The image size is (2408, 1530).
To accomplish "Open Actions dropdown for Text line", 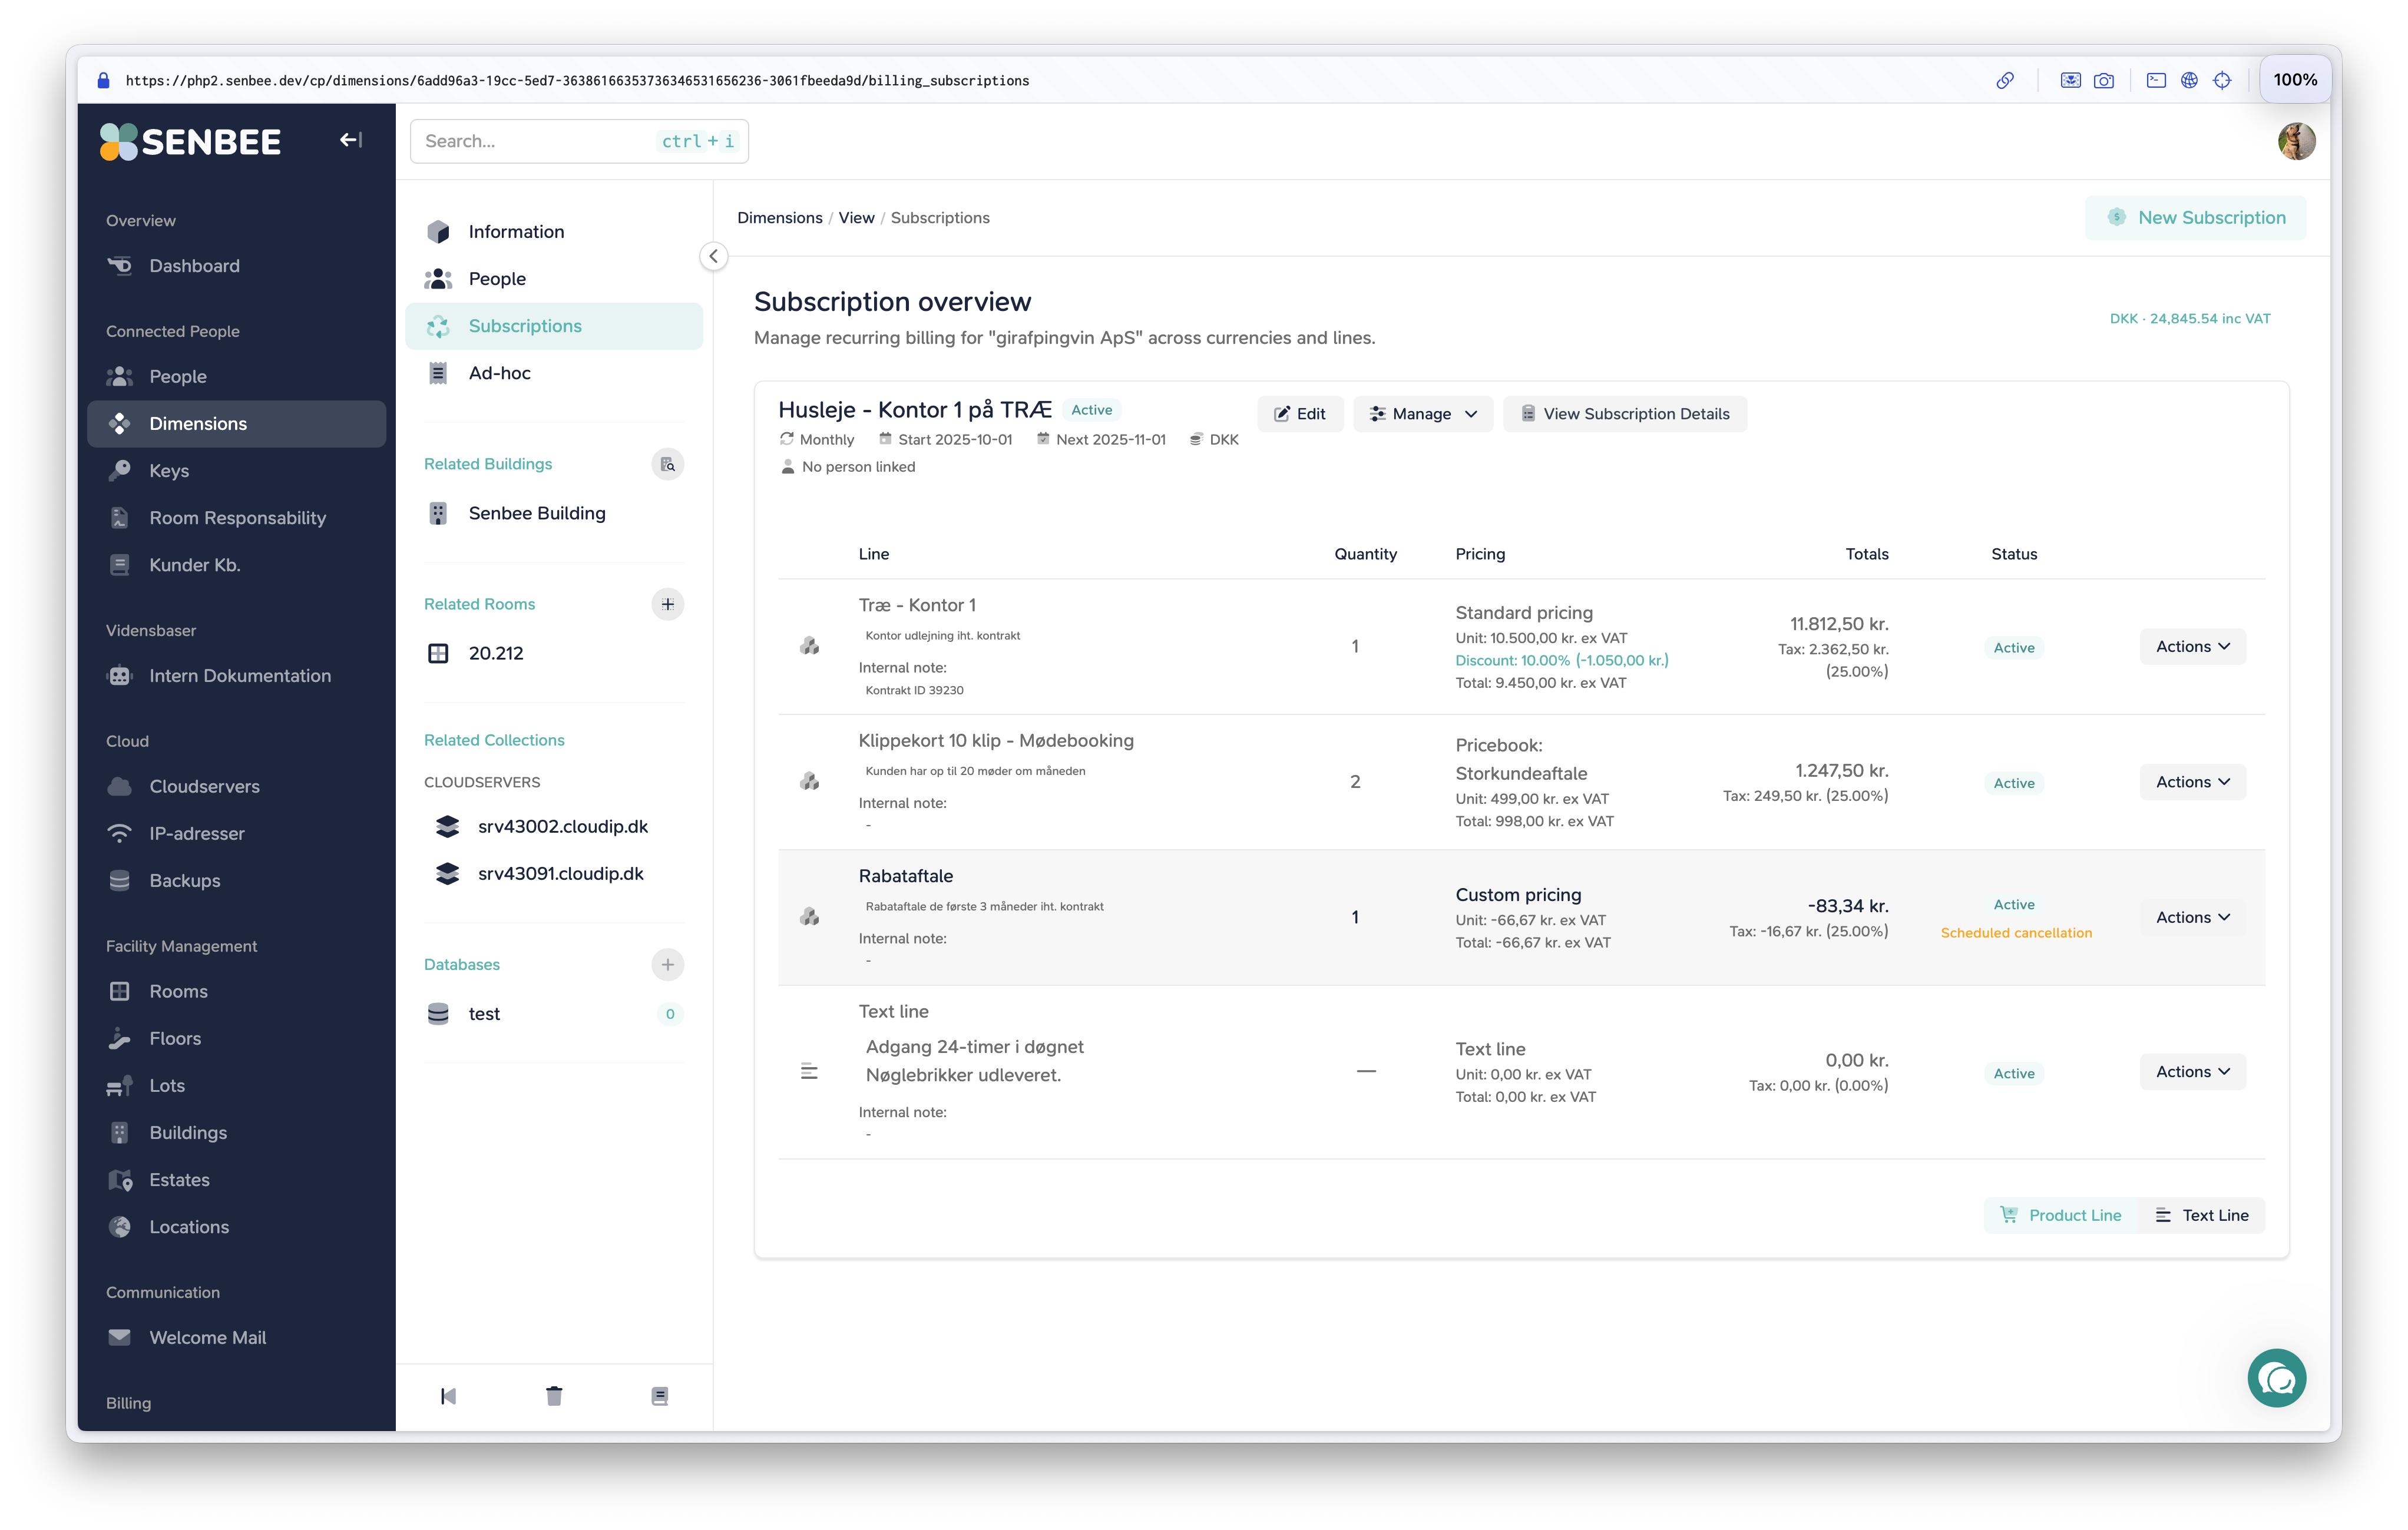I will (x=2192, y=1071).
